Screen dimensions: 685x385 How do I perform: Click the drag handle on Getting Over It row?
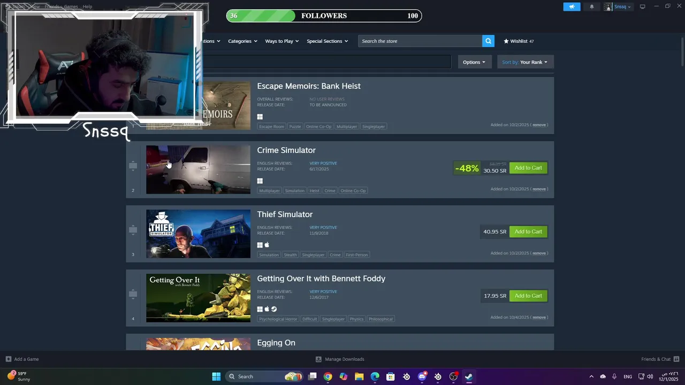coord(133,294)
